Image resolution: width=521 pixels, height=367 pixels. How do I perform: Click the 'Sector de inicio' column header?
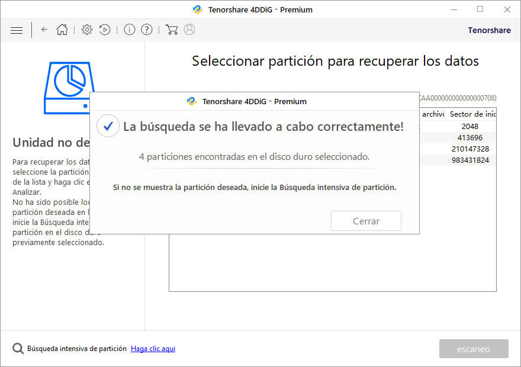[x=472, y=114]
